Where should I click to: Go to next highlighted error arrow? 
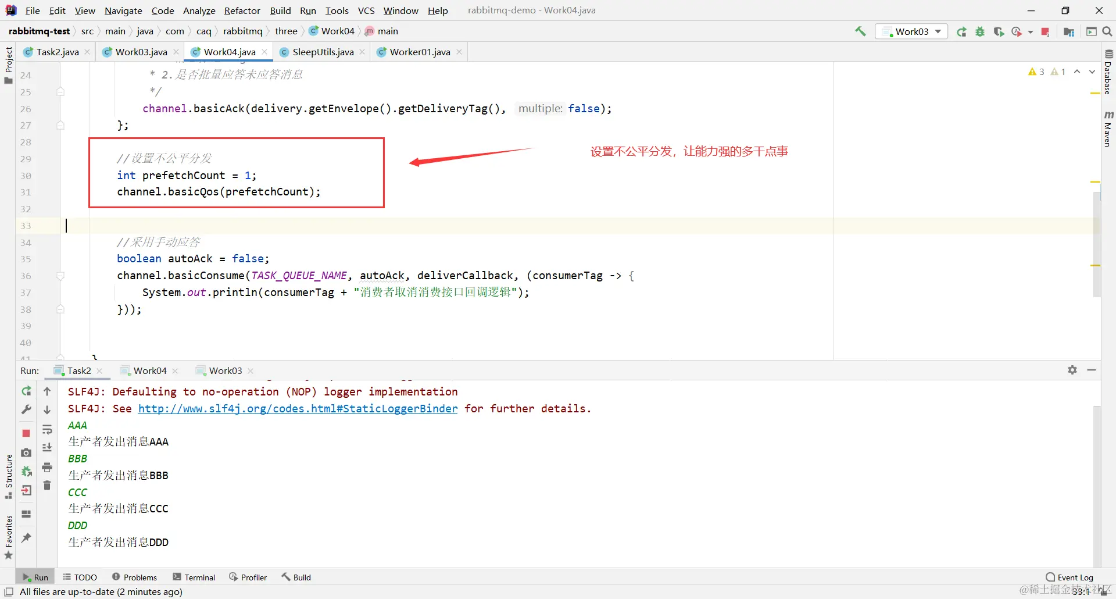tap(1092, 72)
